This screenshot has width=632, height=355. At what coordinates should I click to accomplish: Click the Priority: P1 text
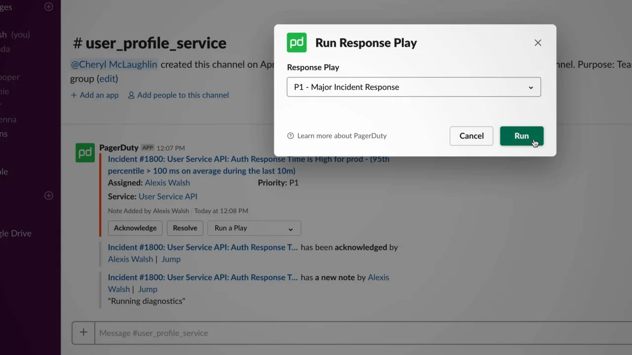tap(278, 182)
